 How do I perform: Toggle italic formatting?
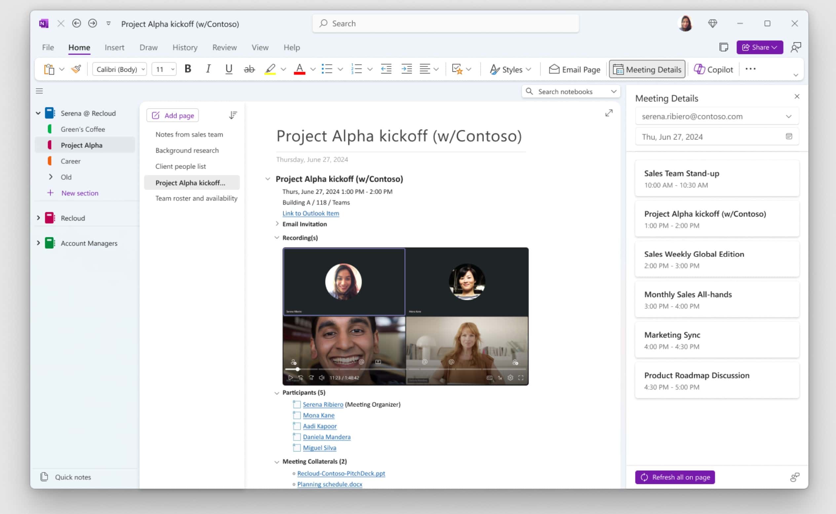pos(208,69)
